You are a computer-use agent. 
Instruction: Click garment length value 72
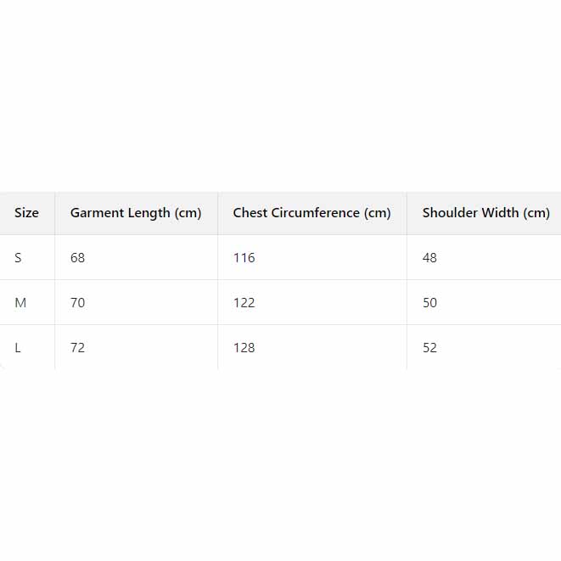pyautogui.click(x=77, y=348)
